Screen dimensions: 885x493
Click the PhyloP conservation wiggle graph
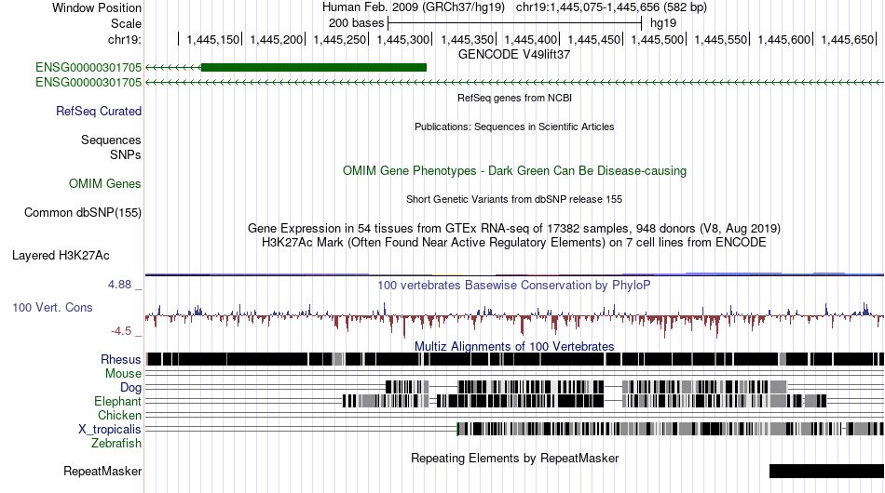pos(514,318)
